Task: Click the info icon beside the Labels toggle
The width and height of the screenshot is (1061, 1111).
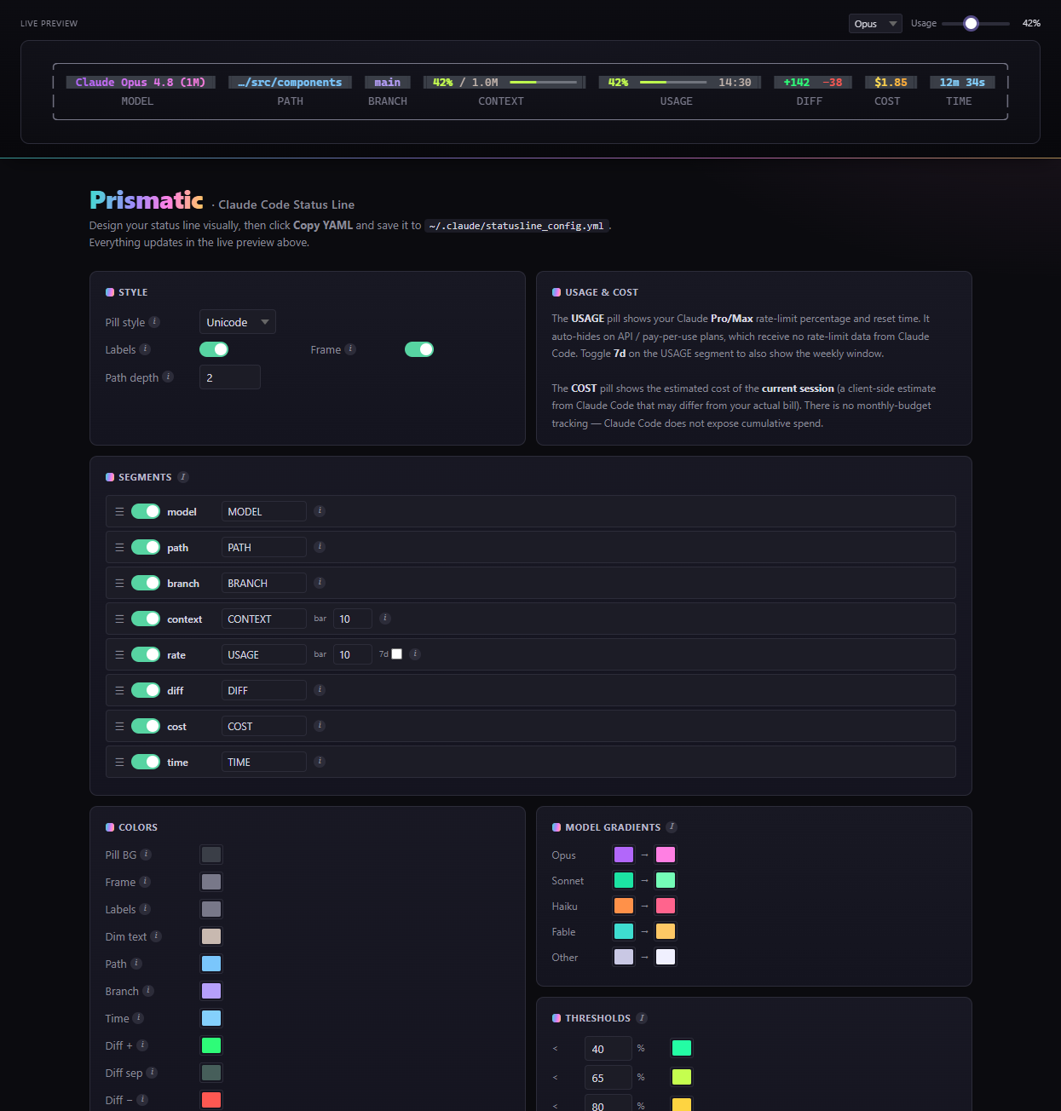Action: (x=145, y=349)
